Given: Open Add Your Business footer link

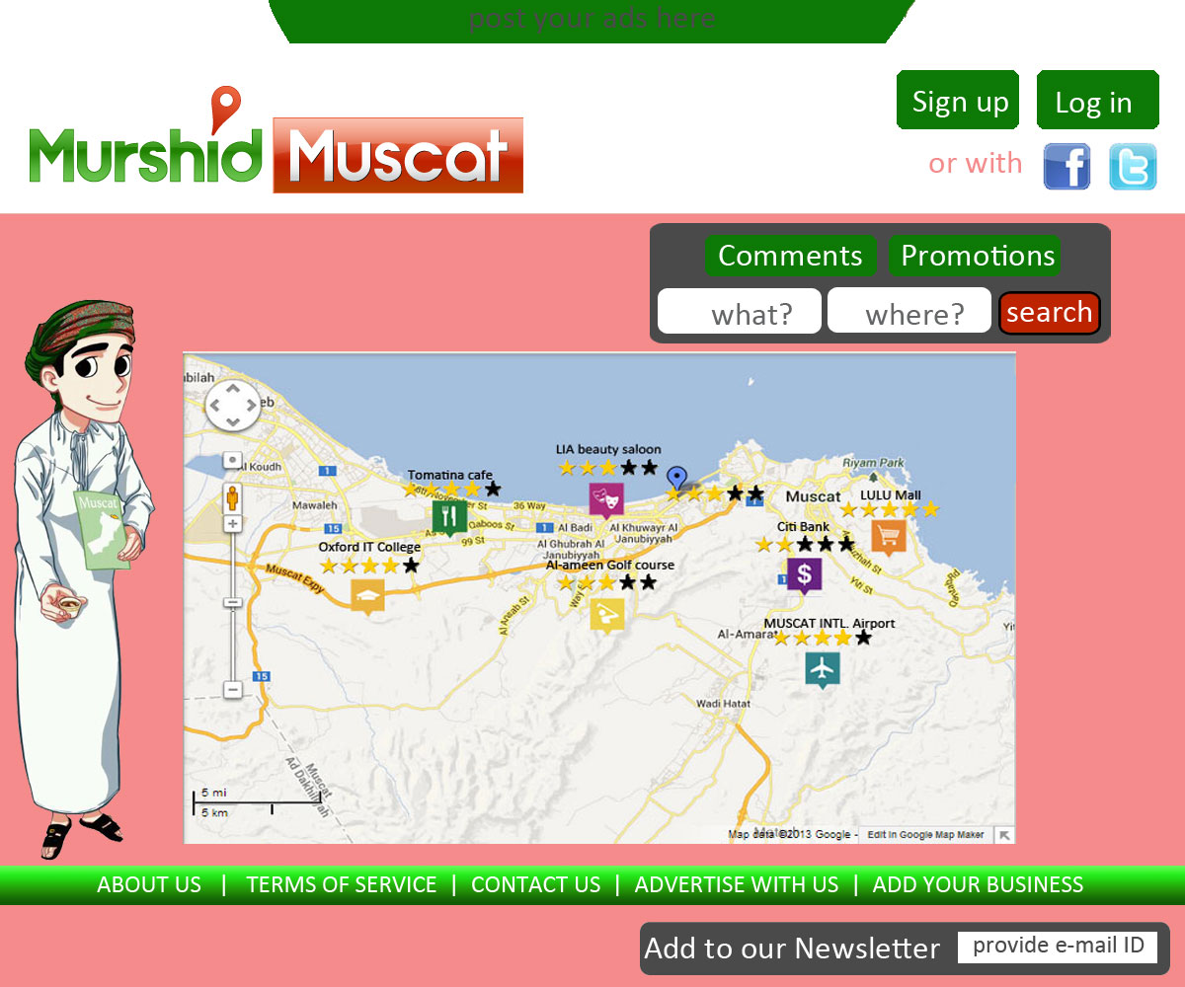Looking at the screenshot, I should 978,885.
